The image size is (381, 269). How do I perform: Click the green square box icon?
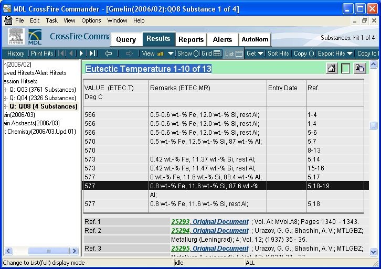click(x=345, y=68)
